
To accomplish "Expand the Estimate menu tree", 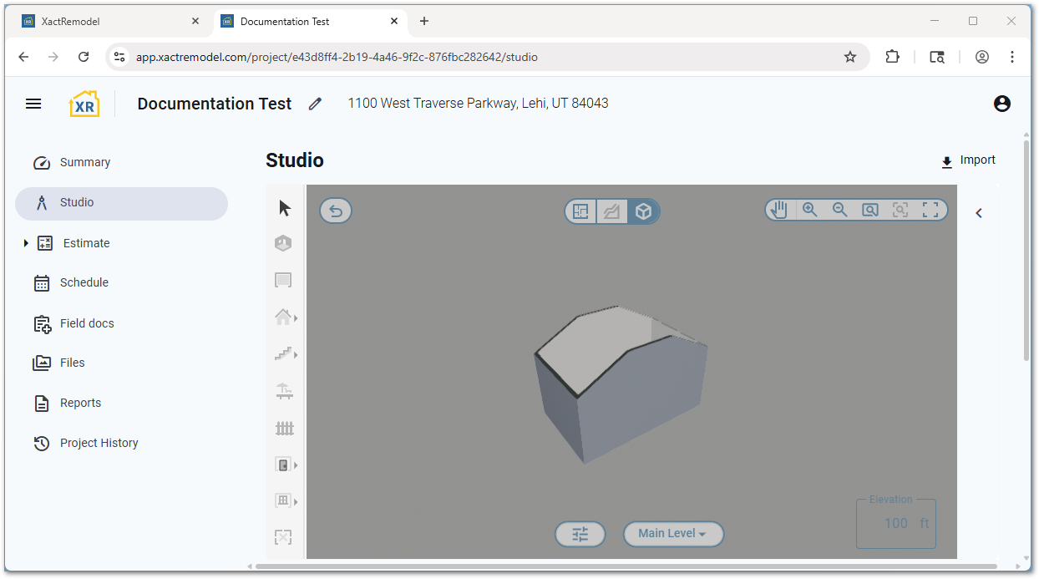I will pos(26,243).
